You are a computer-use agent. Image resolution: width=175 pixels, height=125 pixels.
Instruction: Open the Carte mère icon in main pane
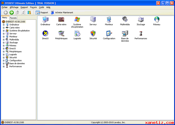click(x=61, y=19)
